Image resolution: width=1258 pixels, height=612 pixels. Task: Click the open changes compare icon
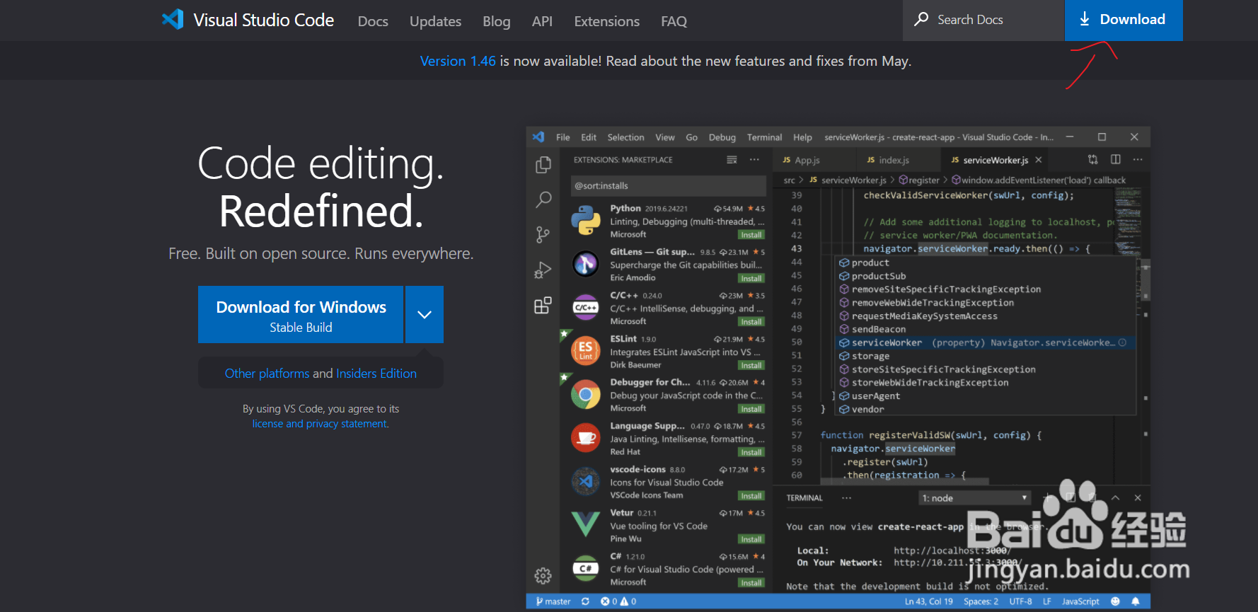(1093, 159)
